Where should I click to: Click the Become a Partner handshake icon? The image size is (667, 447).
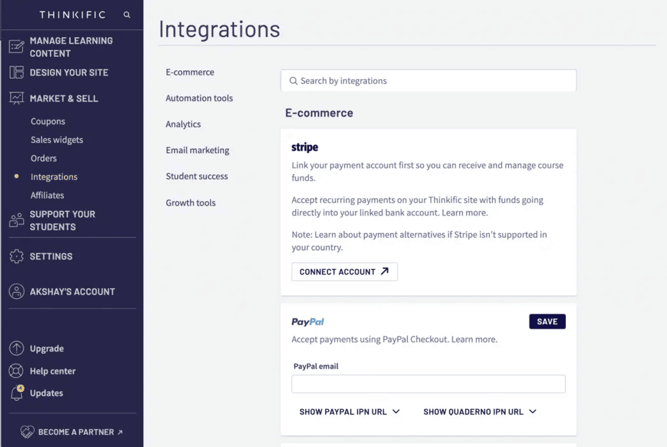(x=27, y=432)
